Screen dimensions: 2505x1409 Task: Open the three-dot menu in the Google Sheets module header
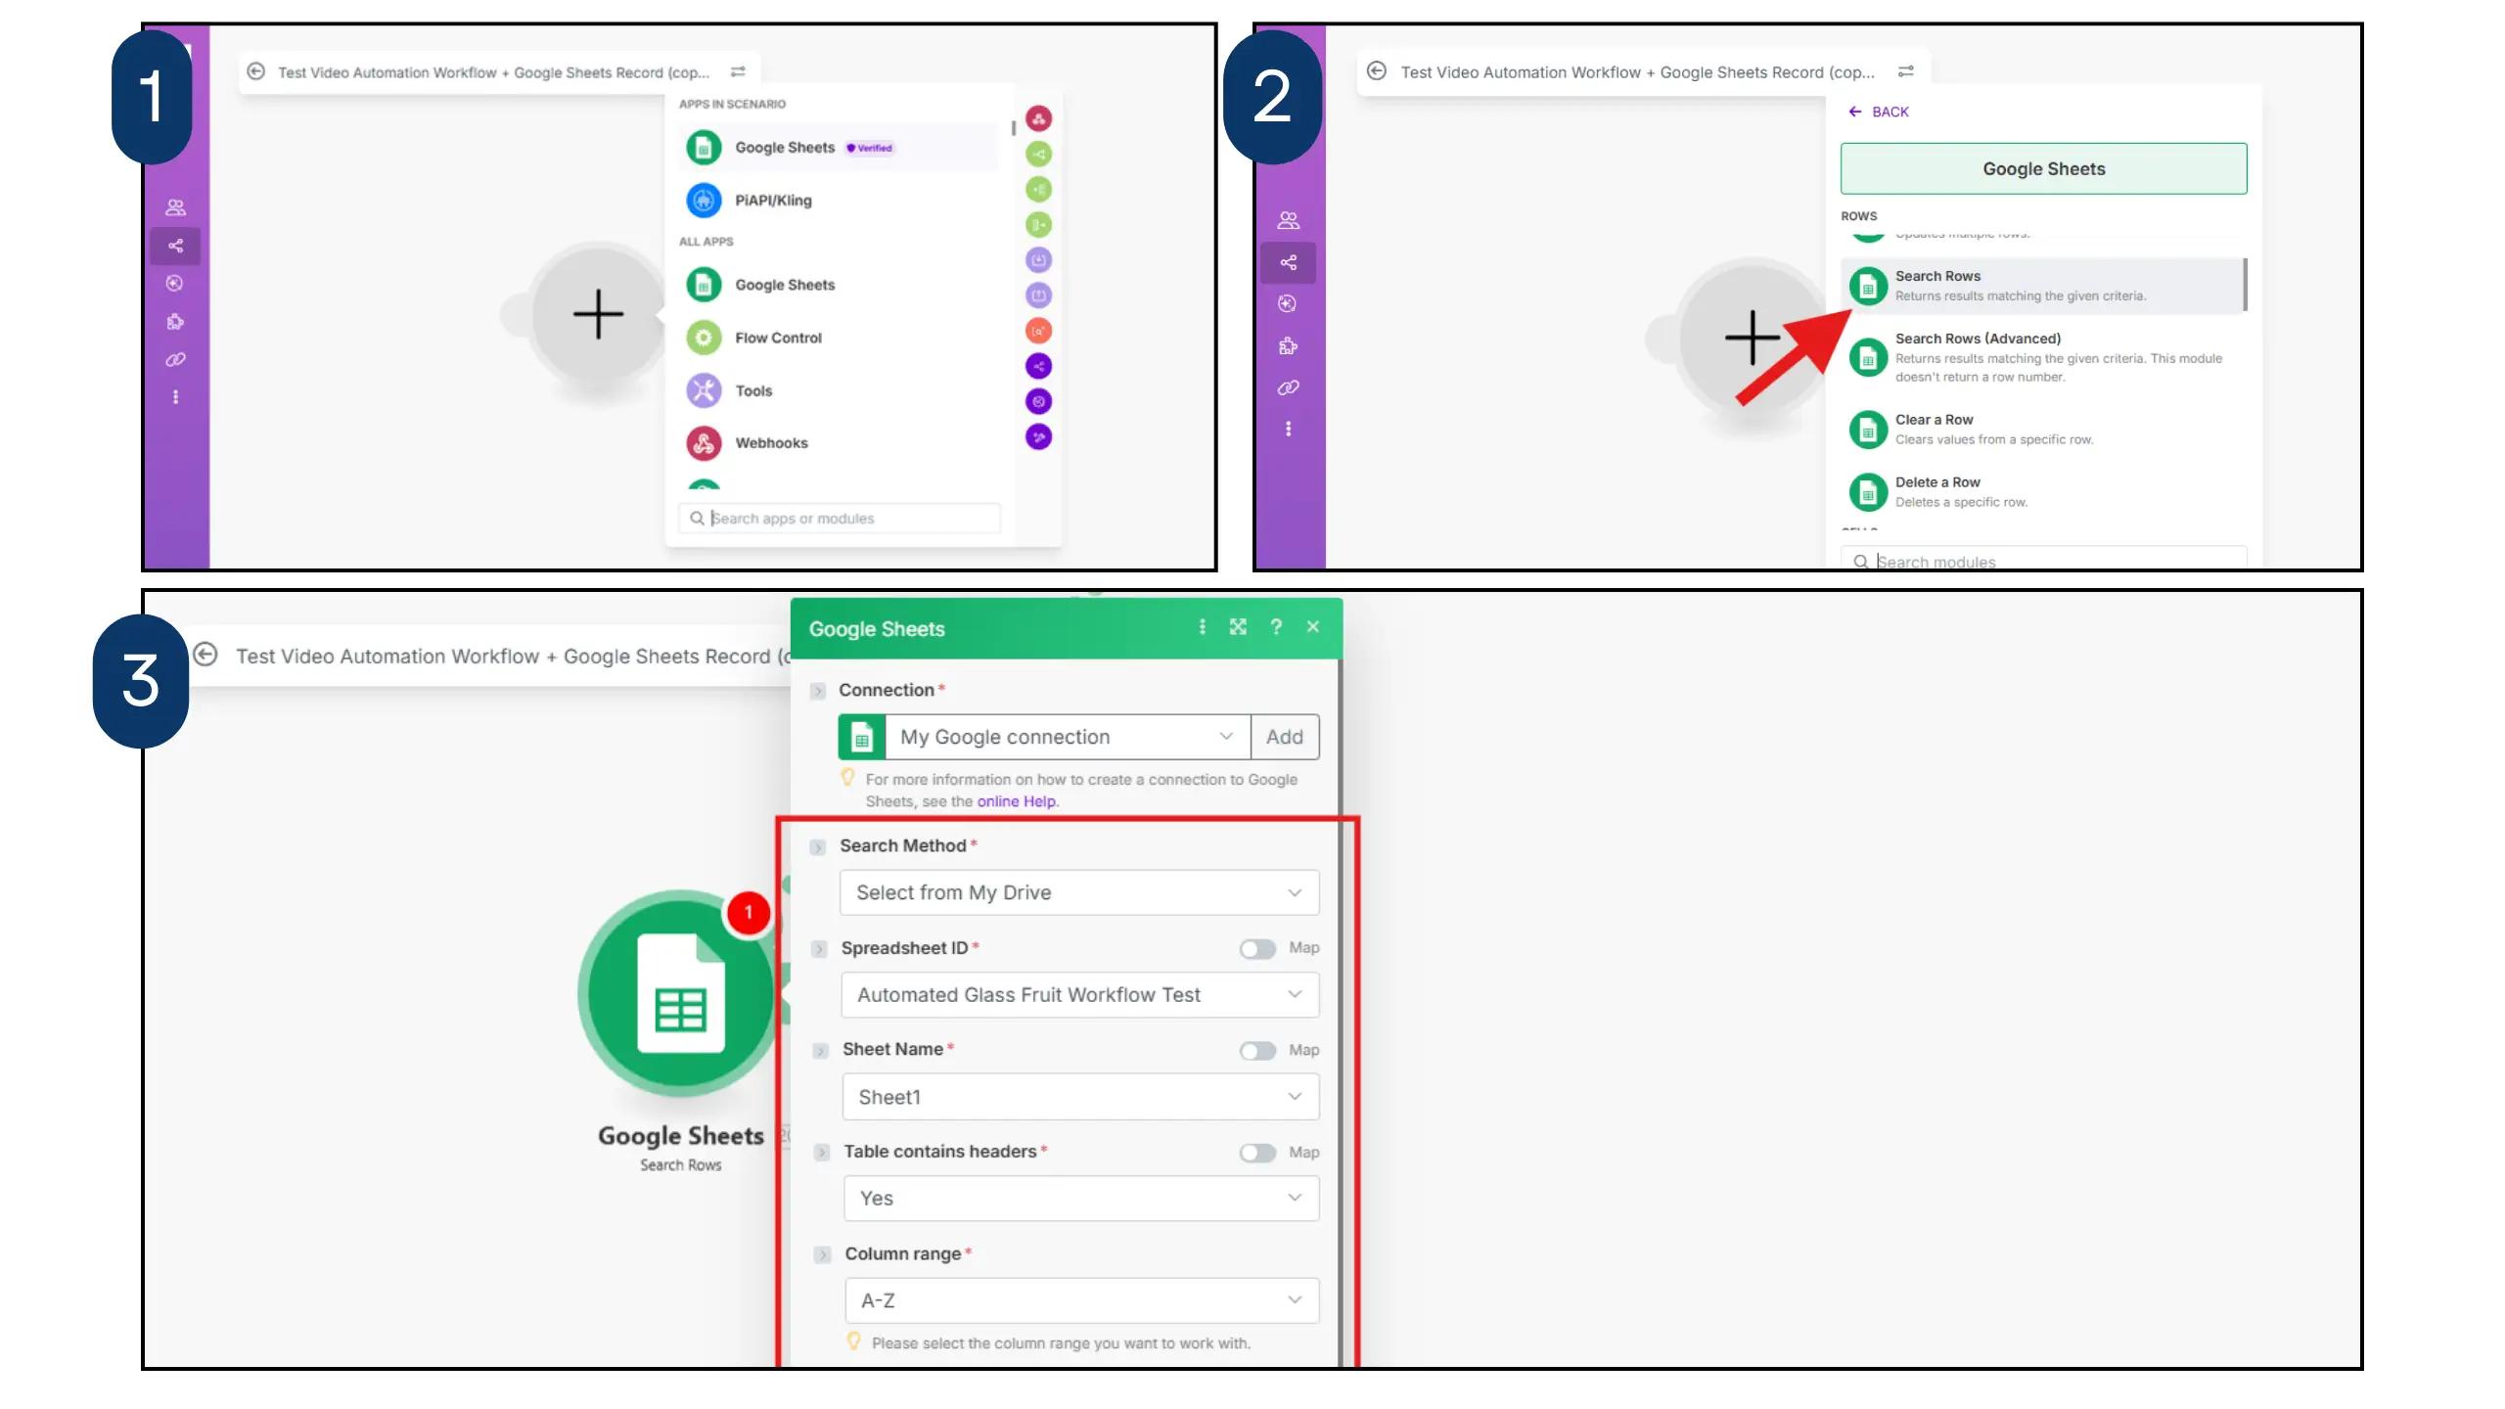[1202, 626]
